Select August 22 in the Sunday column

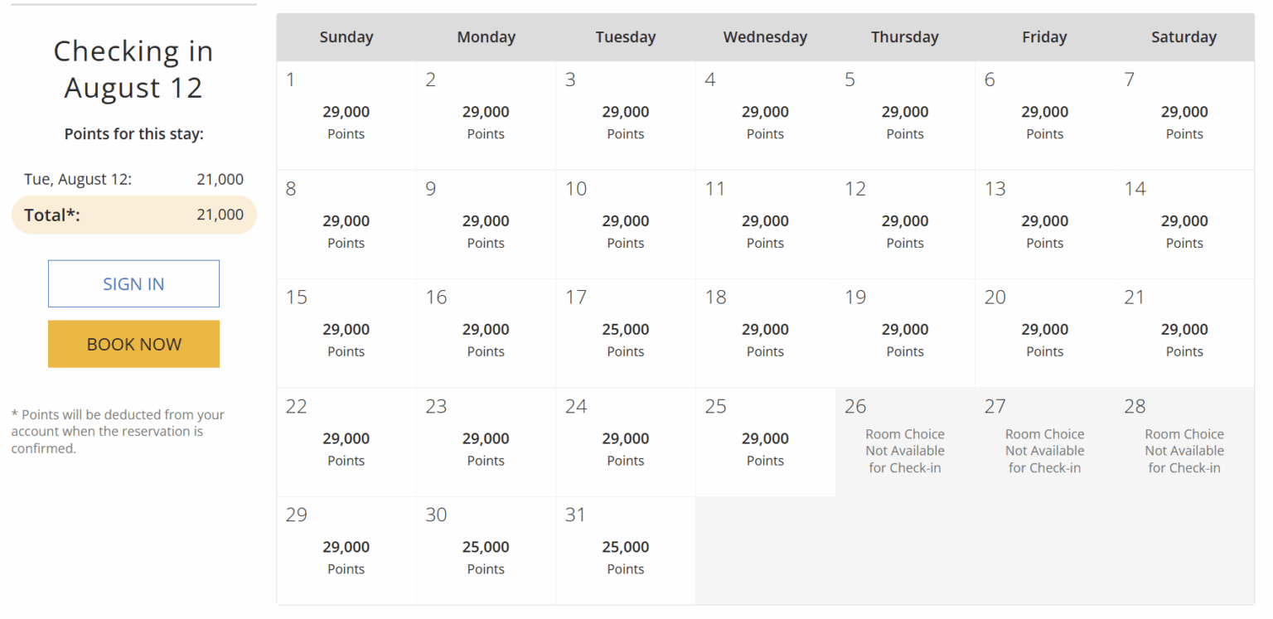(346, 441)
